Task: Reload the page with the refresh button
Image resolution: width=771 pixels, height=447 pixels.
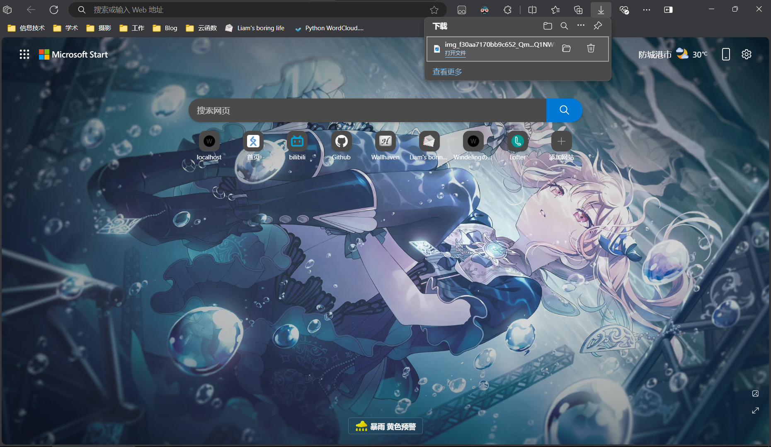Action: click(54, 10)
